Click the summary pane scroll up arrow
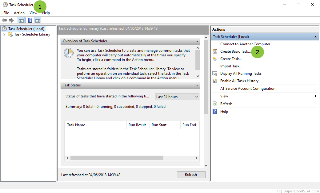Viewport: 320px width, 193px height. [x=206, y=37]
